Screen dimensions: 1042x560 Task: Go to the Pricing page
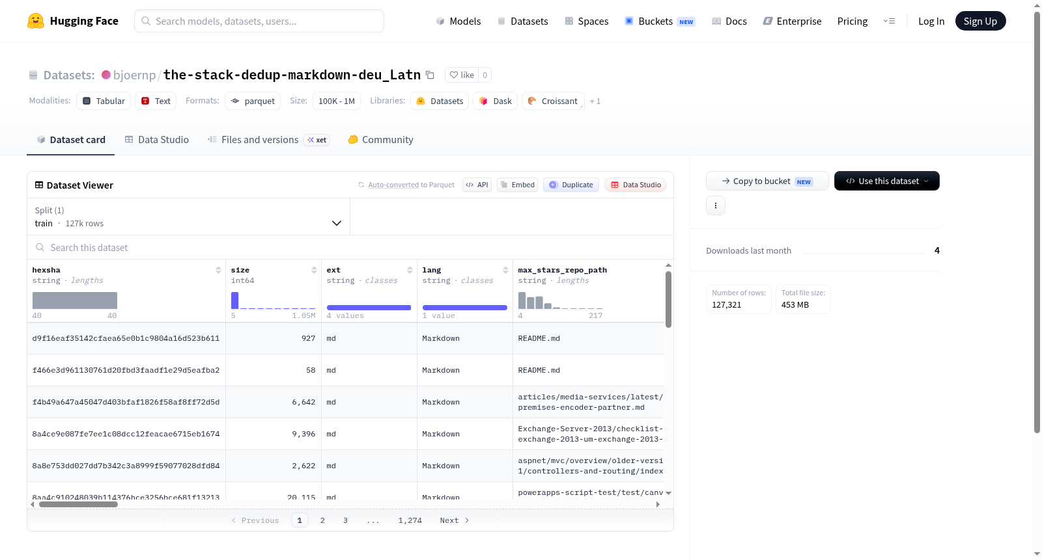pos(852,21)
